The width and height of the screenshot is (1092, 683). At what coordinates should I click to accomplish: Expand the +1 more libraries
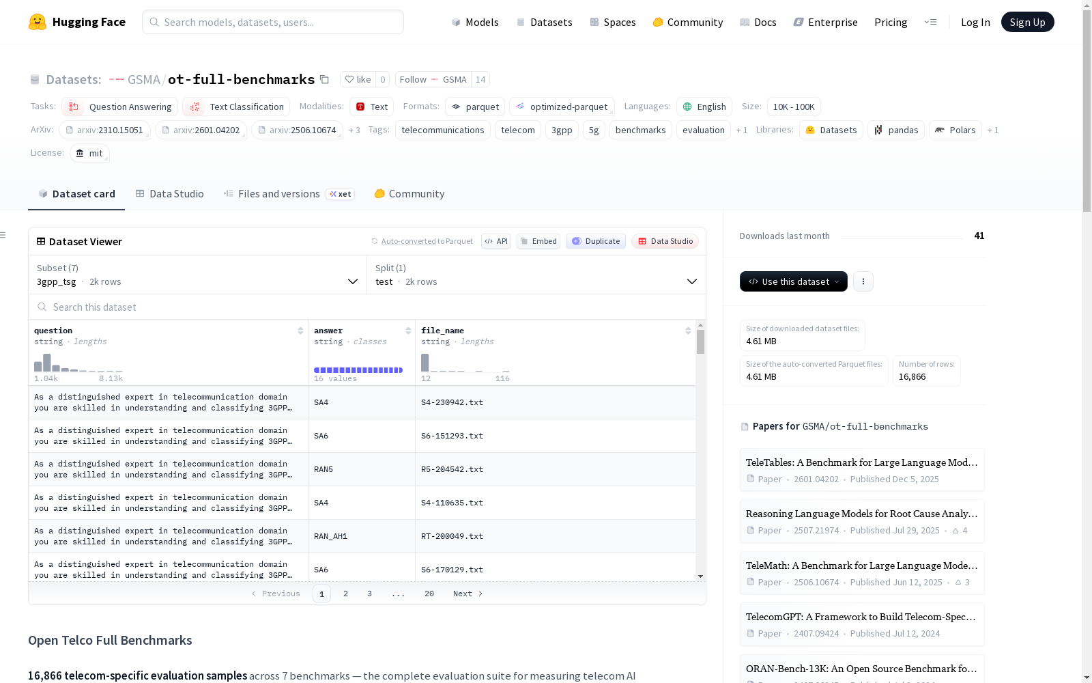click(x=993, y=130)
